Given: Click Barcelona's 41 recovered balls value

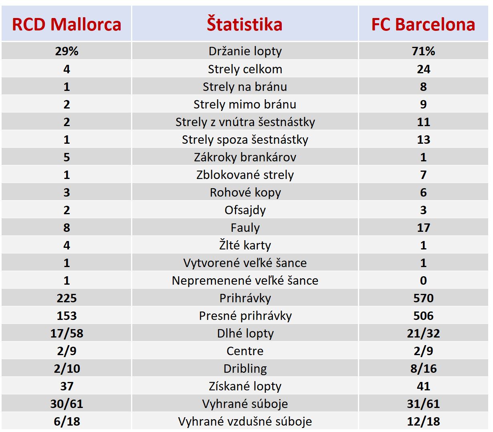Looking at the screenshot, I should point(423,386).
